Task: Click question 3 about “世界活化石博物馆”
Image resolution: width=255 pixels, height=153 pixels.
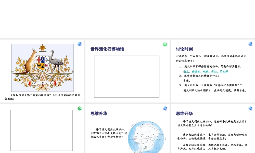Action: coord(211,85)
